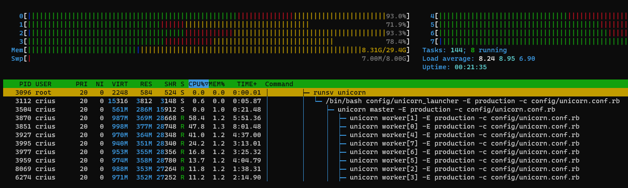The height and width of the screenshot is (188, 628).
Task: Click PID 3112 cell
Action: (x=23, y=101)
